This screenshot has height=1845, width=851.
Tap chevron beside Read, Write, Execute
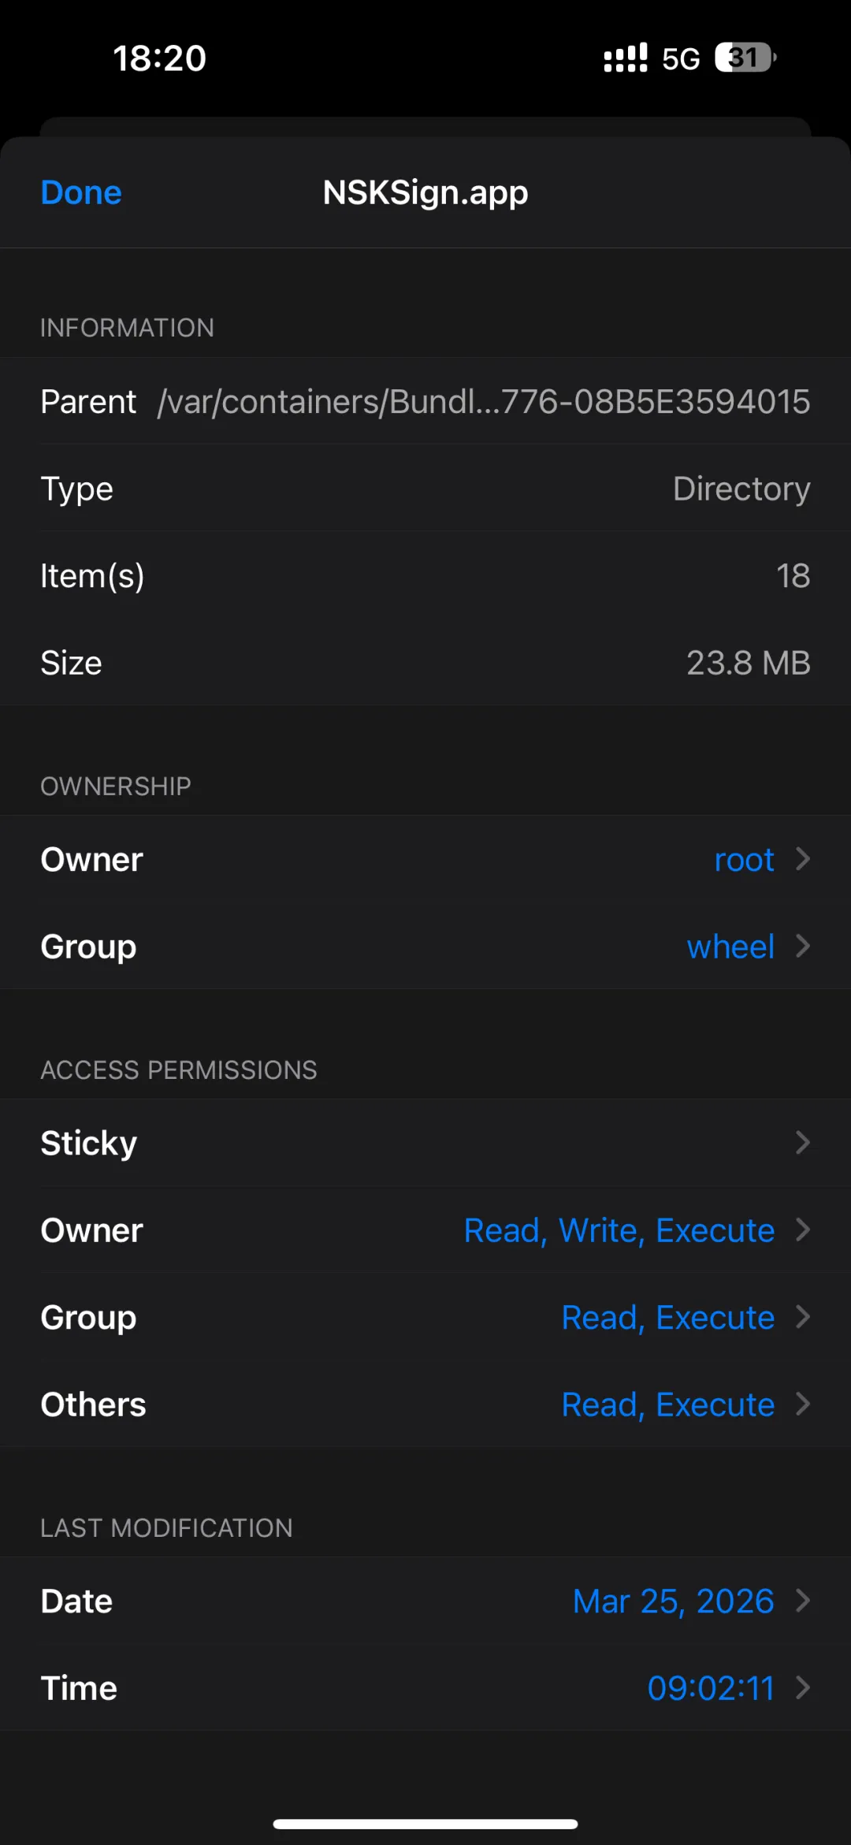803,1230
